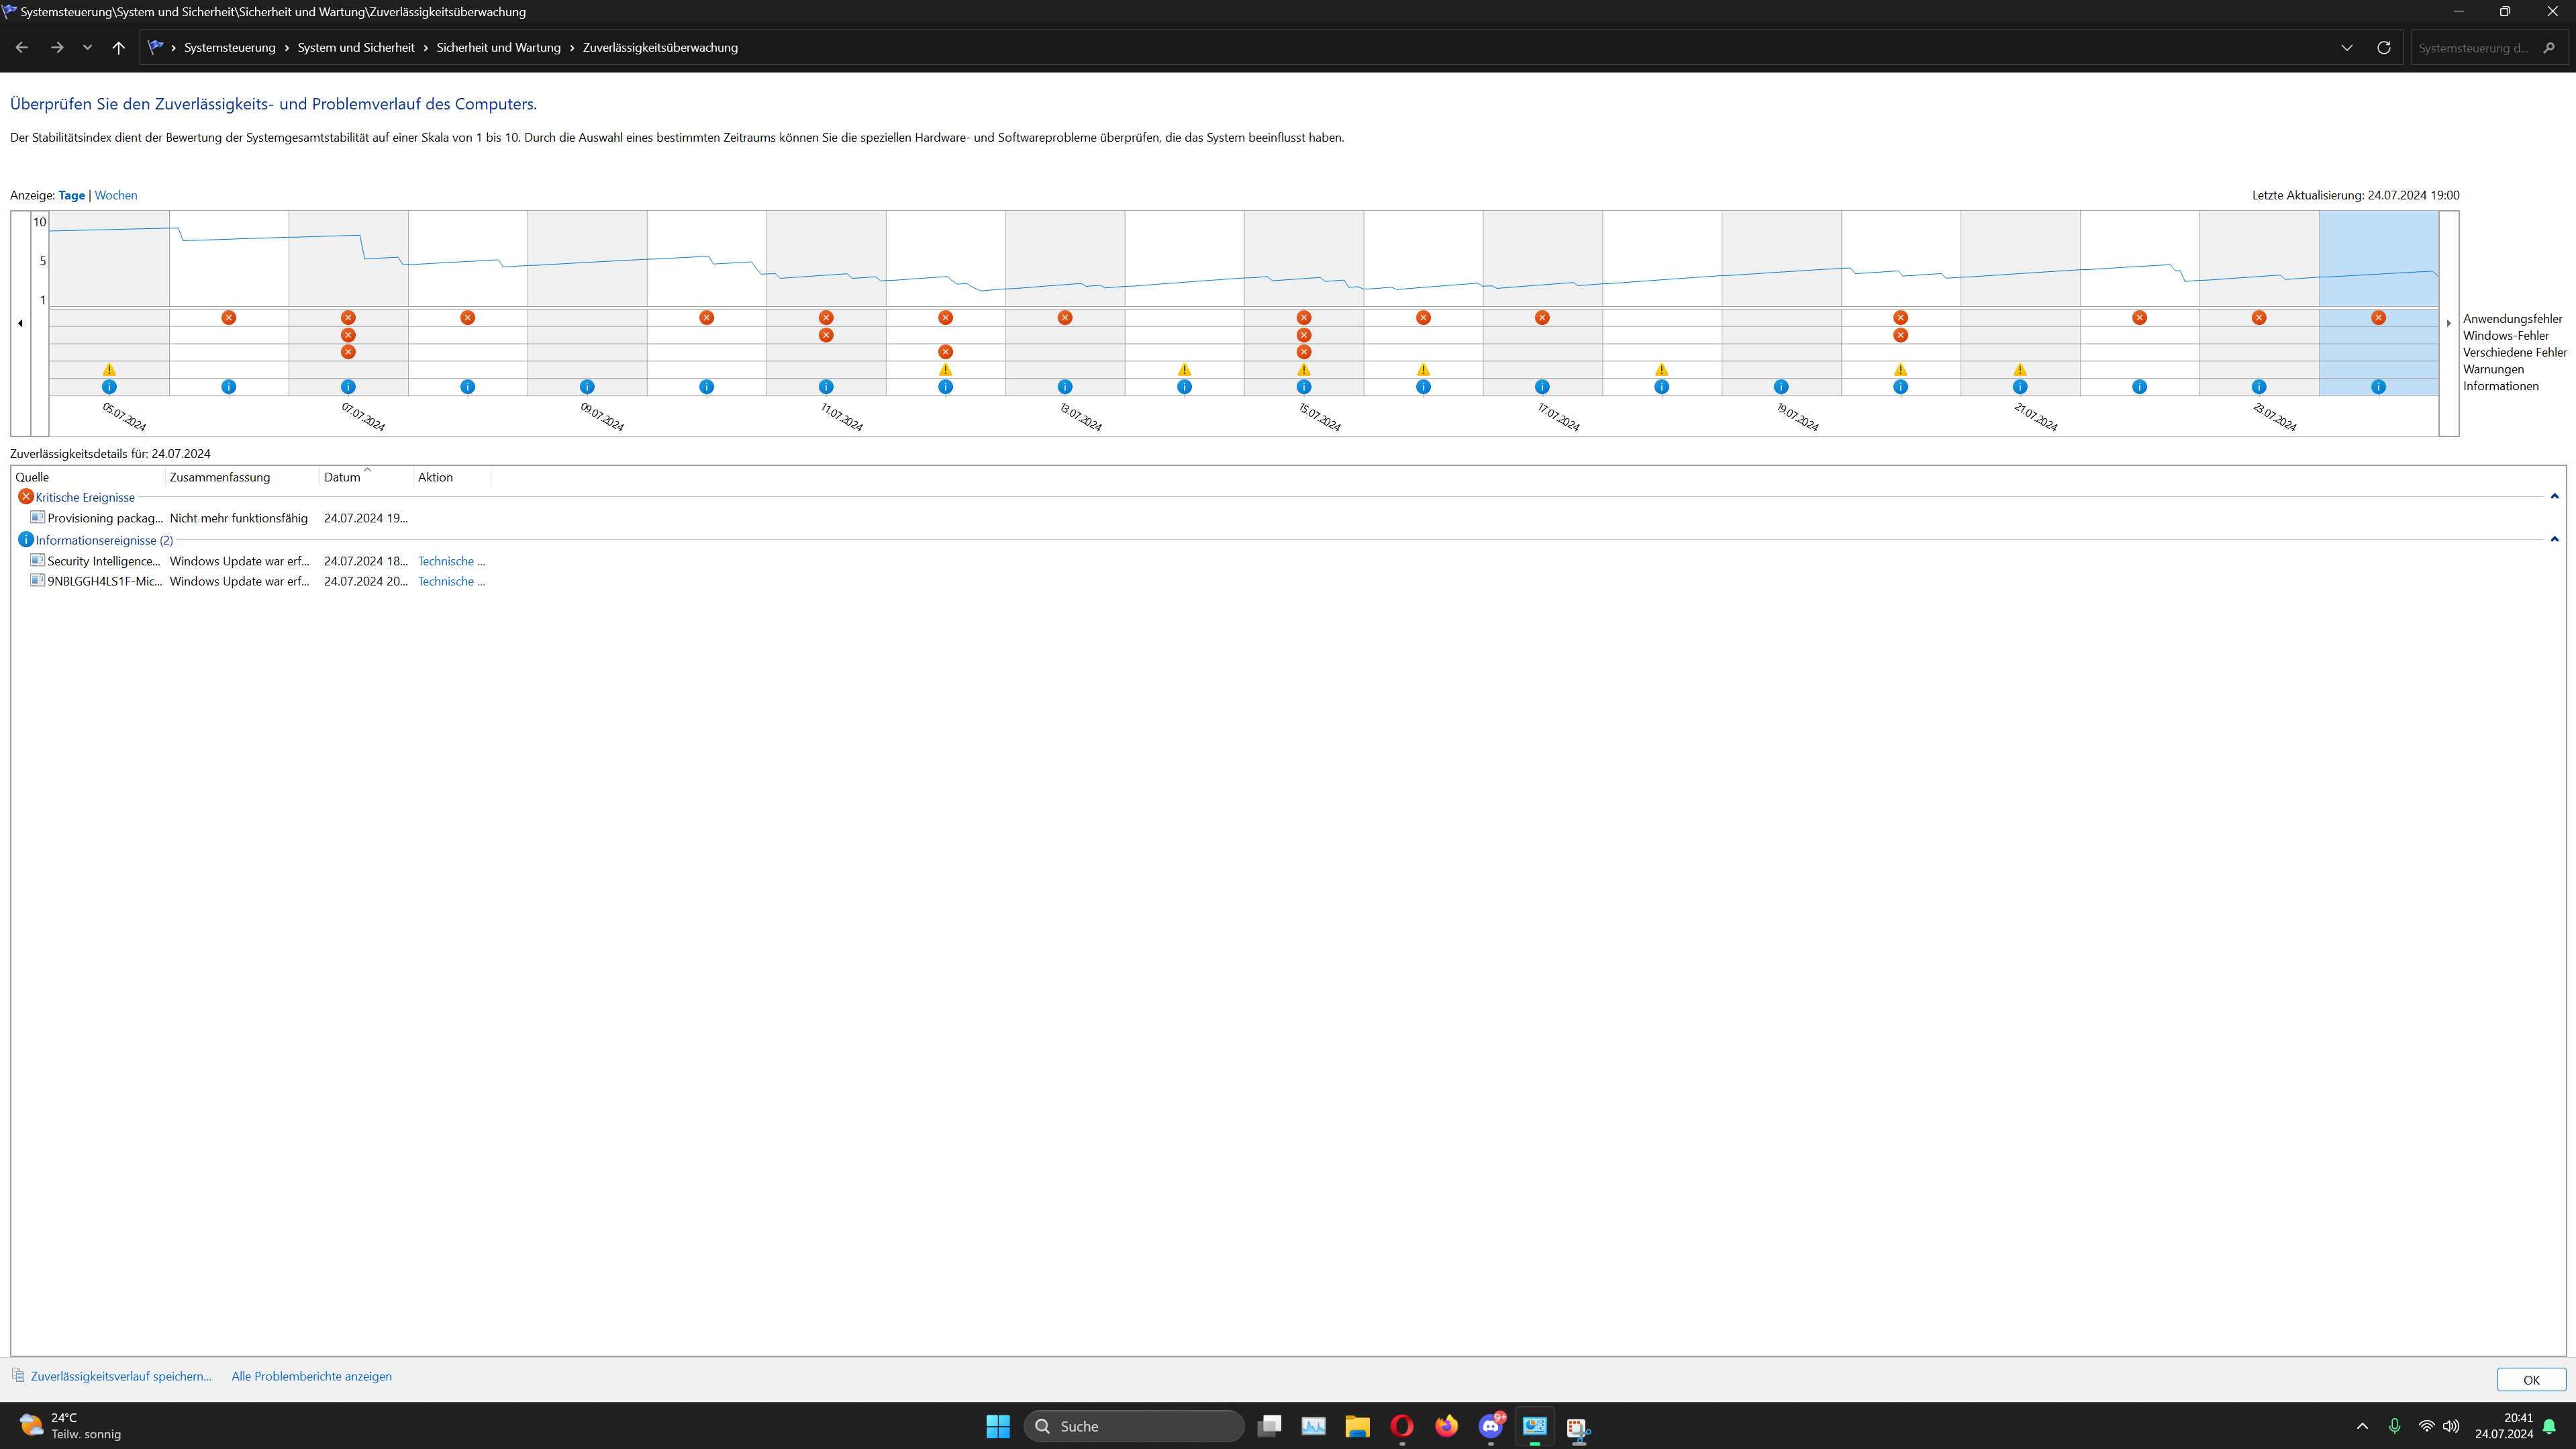2576x1449 pixels.
Task: Navigate up one folder level
Action: pyautogui.click(x=118, y=47)
